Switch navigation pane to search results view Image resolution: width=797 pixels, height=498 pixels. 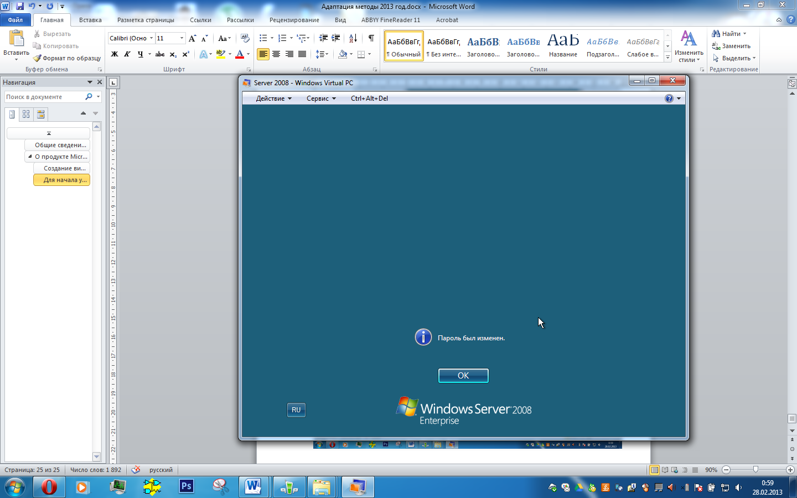click(40, 115)
